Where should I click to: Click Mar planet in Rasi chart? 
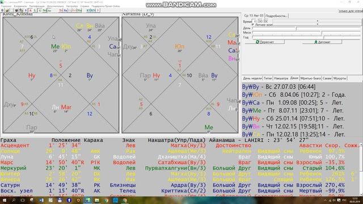pyautogui.click(x=66, y=107)
